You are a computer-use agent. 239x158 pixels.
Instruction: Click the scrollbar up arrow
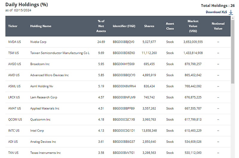233,18
